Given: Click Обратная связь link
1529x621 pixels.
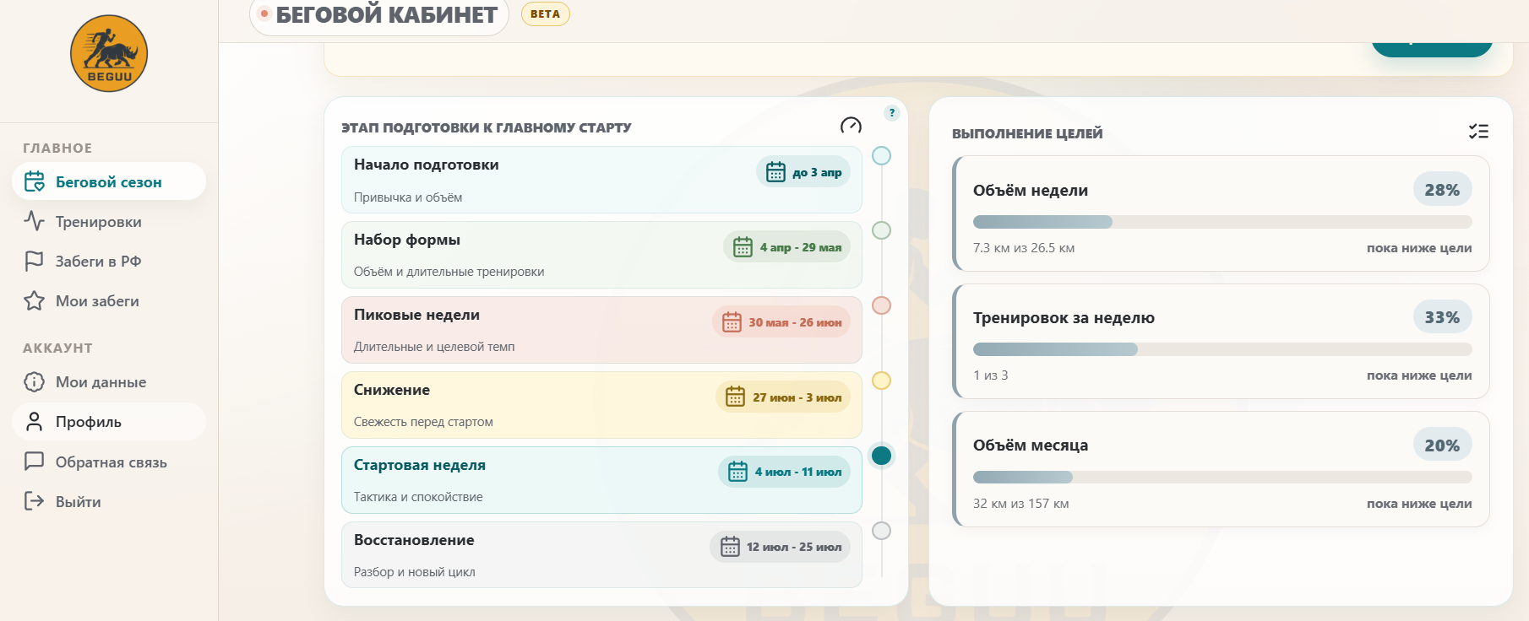Looking at the screenshot, I should coord(109,462).
